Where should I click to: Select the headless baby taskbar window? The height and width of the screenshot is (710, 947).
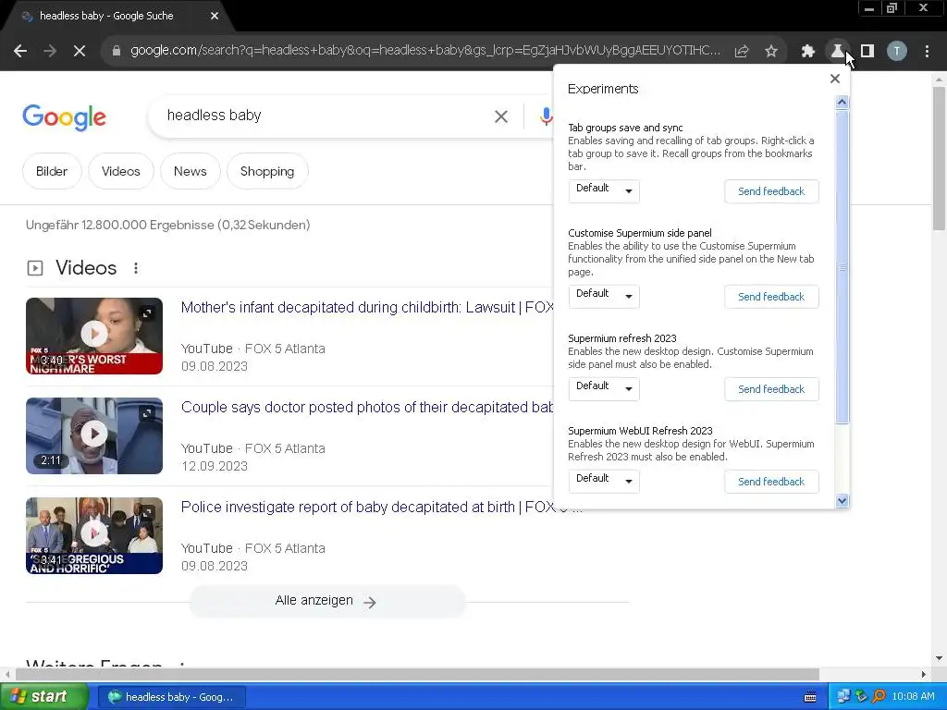[x=171, y=697]
